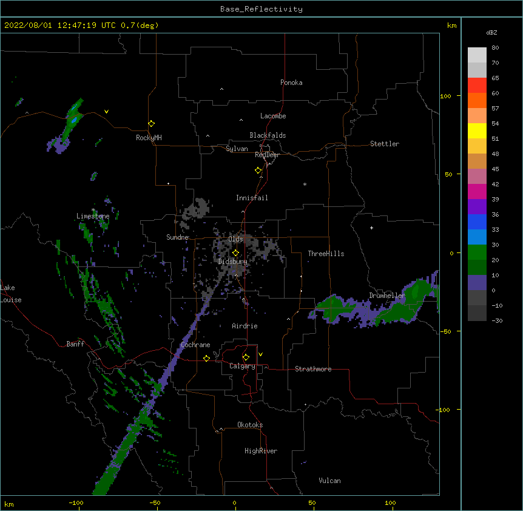Select the bright green swatch between 20 and 30

coord(477,252)
